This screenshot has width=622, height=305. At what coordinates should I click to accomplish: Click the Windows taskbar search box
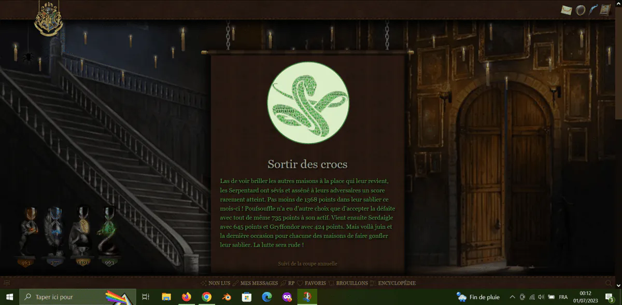77,297
